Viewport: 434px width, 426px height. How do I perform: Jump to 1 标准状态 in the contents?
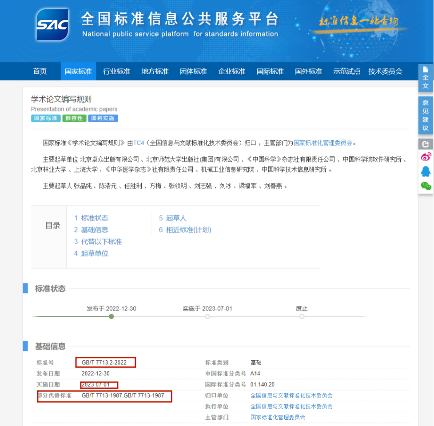(91, 218)
